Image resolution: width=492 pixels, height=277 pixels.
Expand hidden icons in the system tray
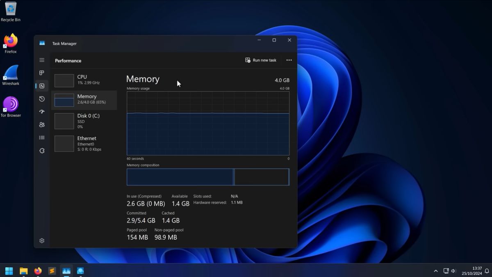(x=435, y=271)
